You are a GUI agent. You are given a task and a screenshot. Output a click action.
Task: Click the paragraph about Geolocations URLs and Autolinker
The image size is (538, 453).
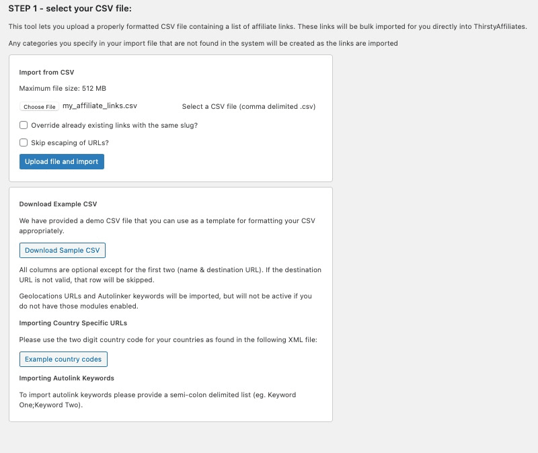tap(165, 301)
